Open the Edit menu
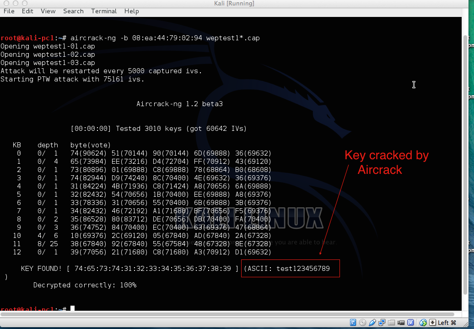 click(27, 11)
